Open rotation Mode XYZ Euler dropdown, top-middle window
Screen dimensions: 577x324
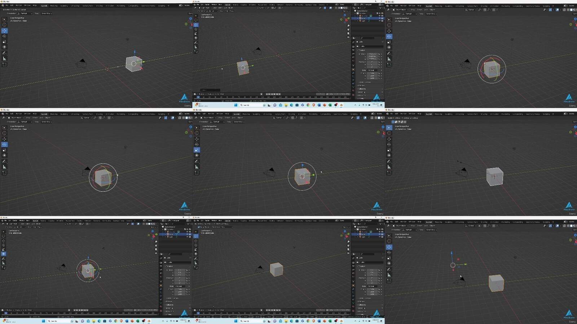click(372, 70)
